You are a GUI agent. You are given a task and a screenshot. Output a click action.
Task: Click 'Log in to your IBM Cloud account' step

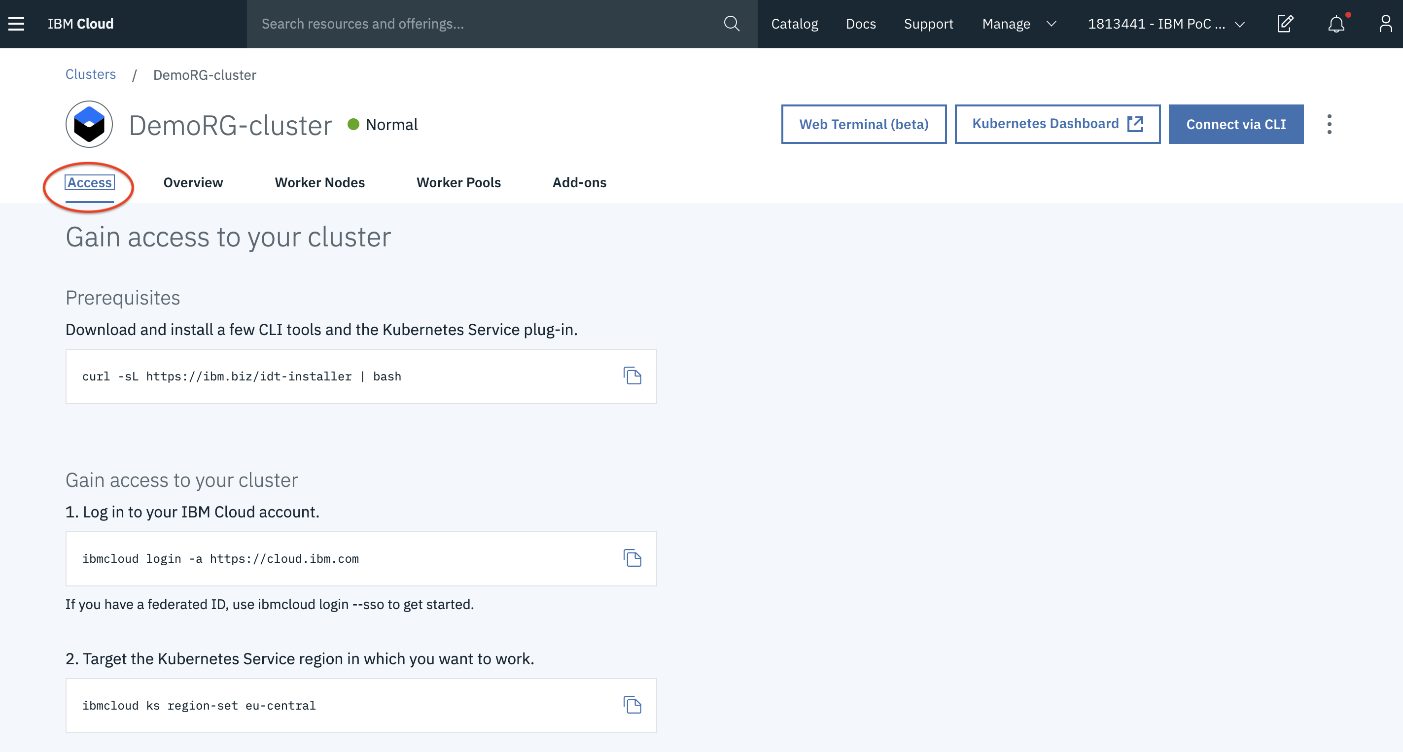(x=192, y=512)
